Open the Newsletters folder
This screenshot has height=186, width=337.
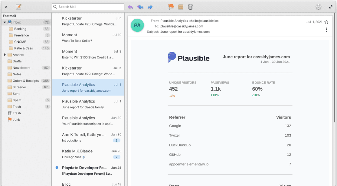point(26,68)
